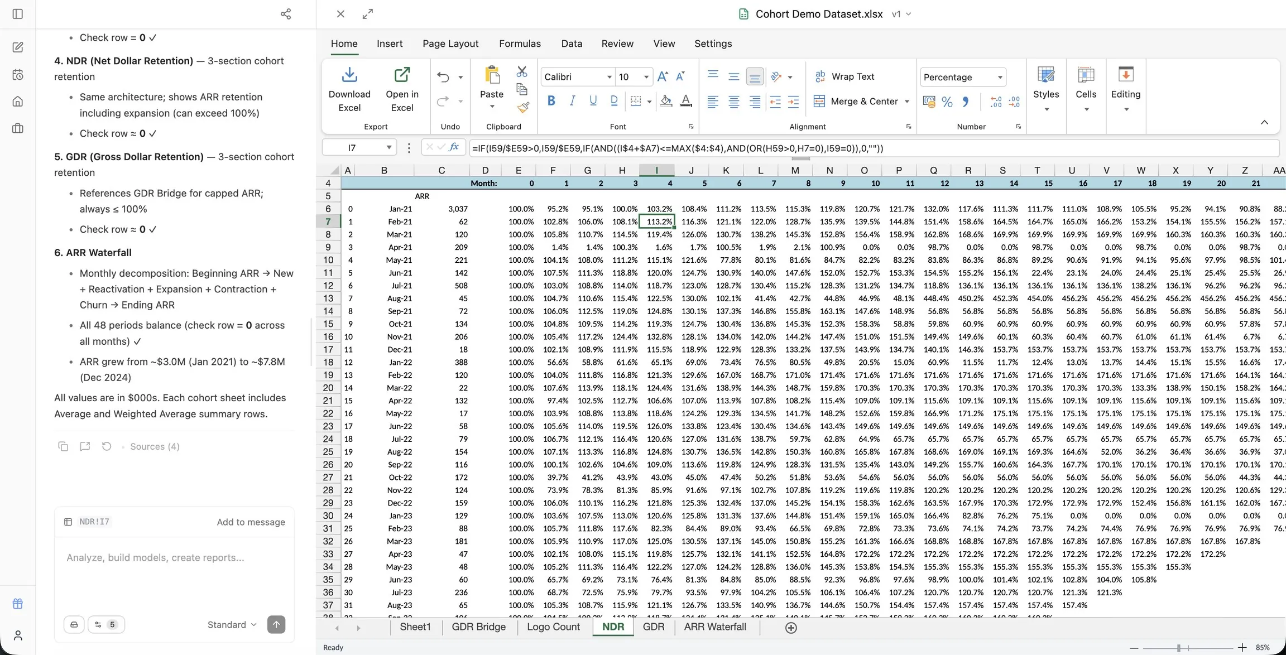Apply accounting currency number format

coord(929,102)
